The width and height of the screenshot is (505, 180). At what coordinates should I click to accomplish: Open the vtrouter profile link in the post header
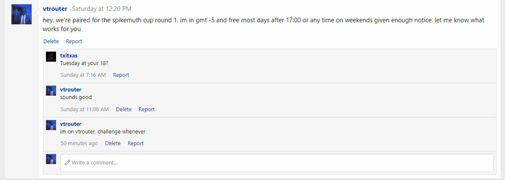click(55, 9)
